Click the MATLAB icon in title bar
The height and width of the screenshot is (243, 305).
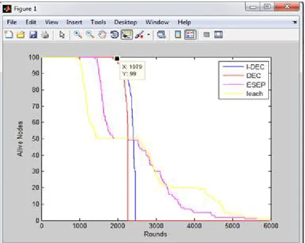7,9
